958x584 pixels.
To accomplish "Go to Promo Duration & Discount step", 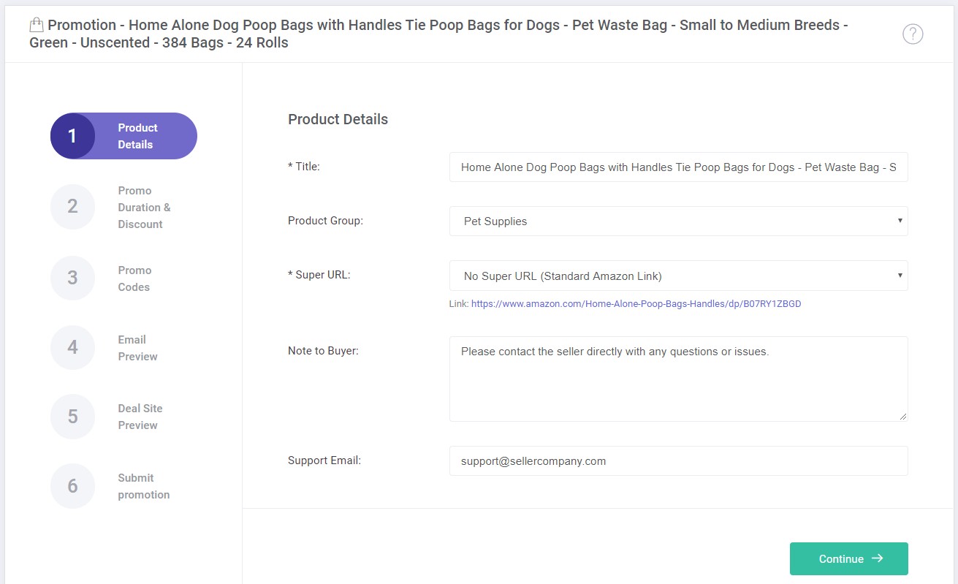I will [x=144, y=207].
